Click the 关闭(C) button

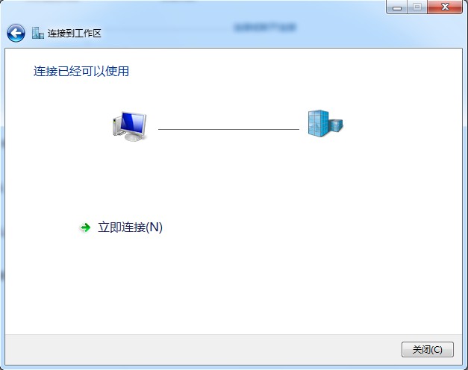pyautogui.click(x=428, y=349)
